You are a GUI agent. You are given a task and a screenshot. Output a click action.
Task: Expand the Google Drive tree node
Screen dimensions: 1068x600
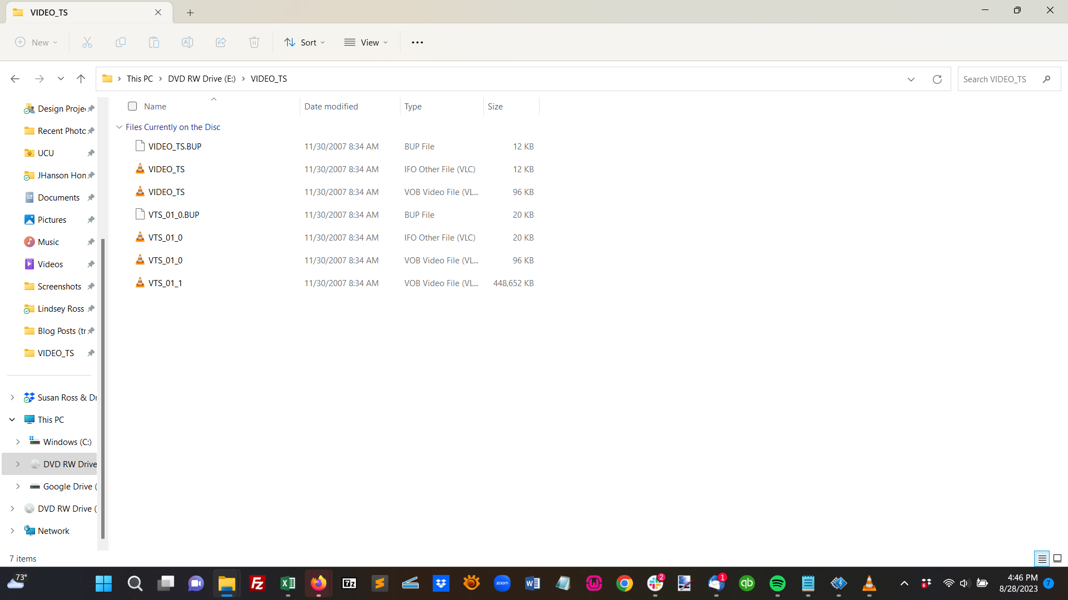(x=18, y=487)
